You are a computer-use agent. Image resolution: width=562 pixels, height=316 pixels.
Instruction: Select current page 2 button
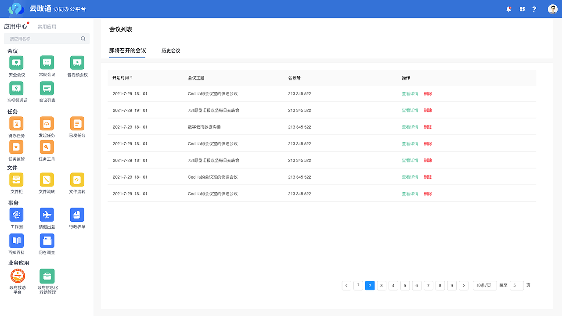pos(370,285)
